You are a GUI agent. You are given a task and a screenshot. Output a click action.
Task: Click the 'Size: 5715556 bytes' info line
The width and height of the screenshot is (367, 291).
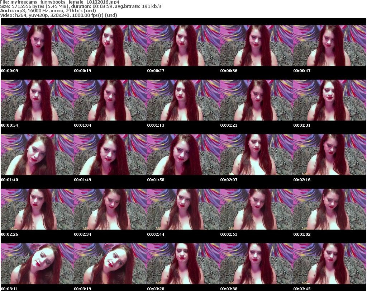click(x=81, y=6)
